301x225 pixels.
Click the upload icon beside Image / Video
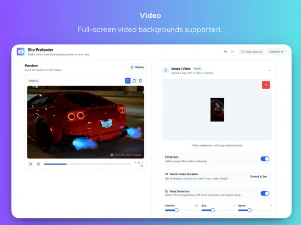(166, 70)
